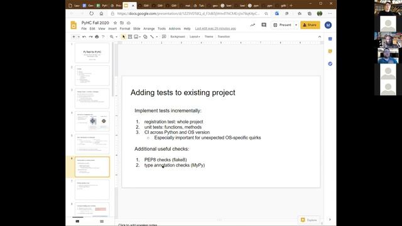Open the comment history icon

264,25
